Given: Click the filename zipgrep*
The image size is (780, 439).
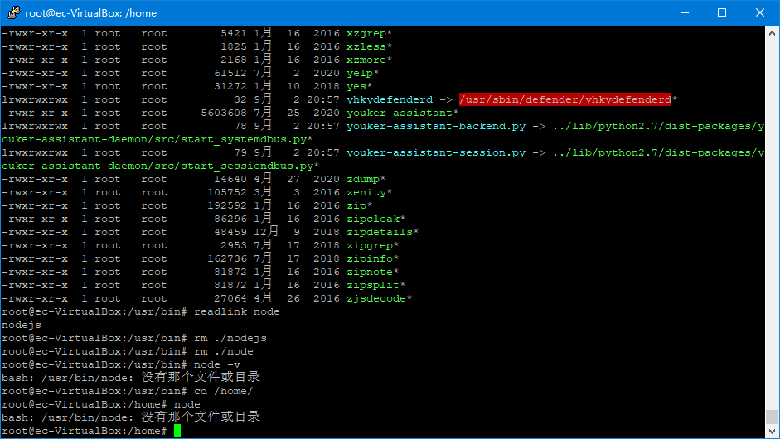Looking at the screenshot, I should click(x=372, y=246).
